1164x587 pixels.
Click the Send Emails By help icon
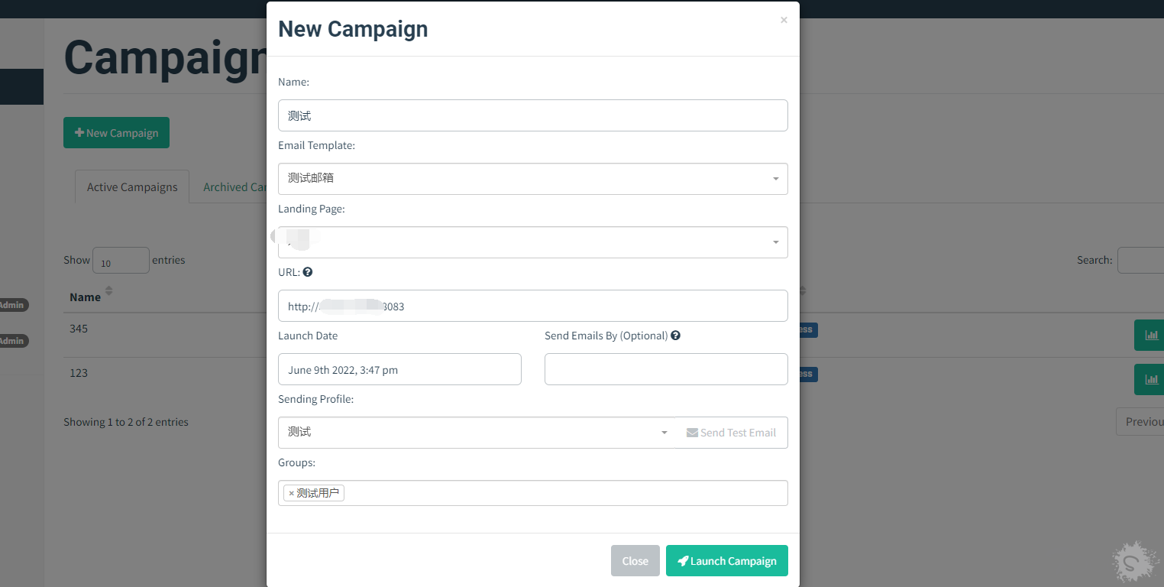pyautogui.click(x=675, y=336)
